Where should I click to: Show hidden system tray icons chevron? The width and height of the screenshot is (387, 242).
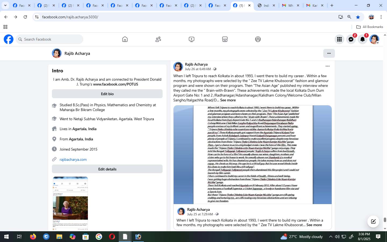331,237
